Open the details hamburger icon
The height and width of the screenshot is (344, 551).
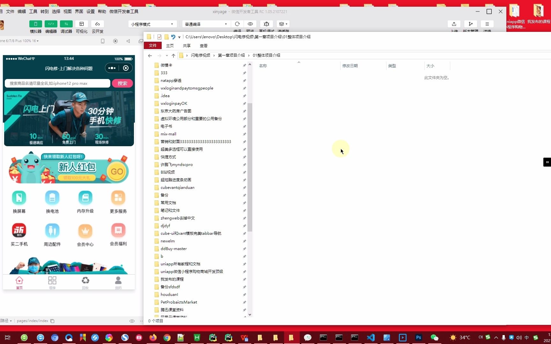tap(487, 24)
